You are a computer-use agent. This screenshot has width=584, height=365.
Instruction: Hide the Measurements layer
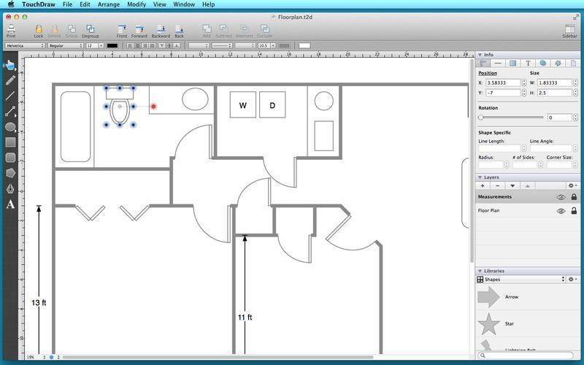point(561,197)
